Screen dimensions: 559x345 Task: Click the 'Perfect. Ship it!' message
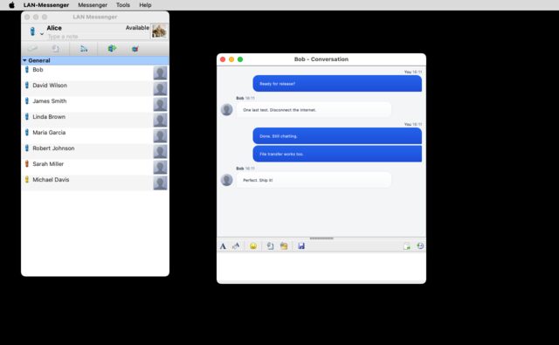(x=314, y=180)
